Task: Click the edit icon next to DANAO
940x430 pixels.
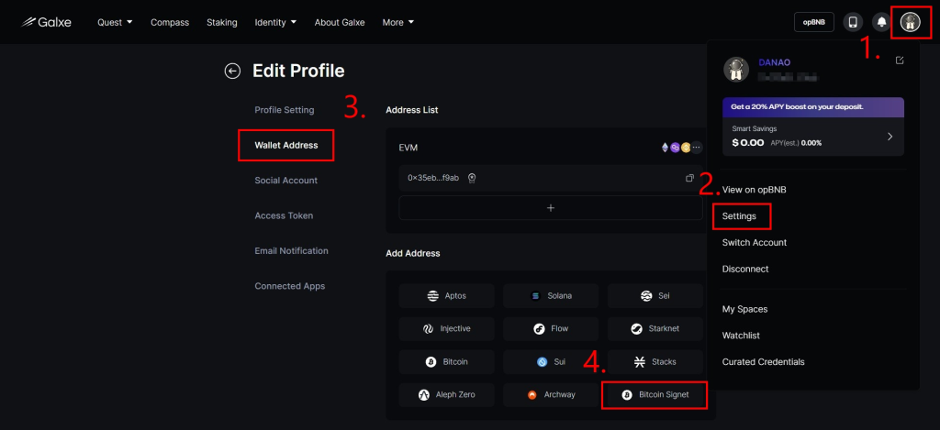Action: click(x=899, y=61)
